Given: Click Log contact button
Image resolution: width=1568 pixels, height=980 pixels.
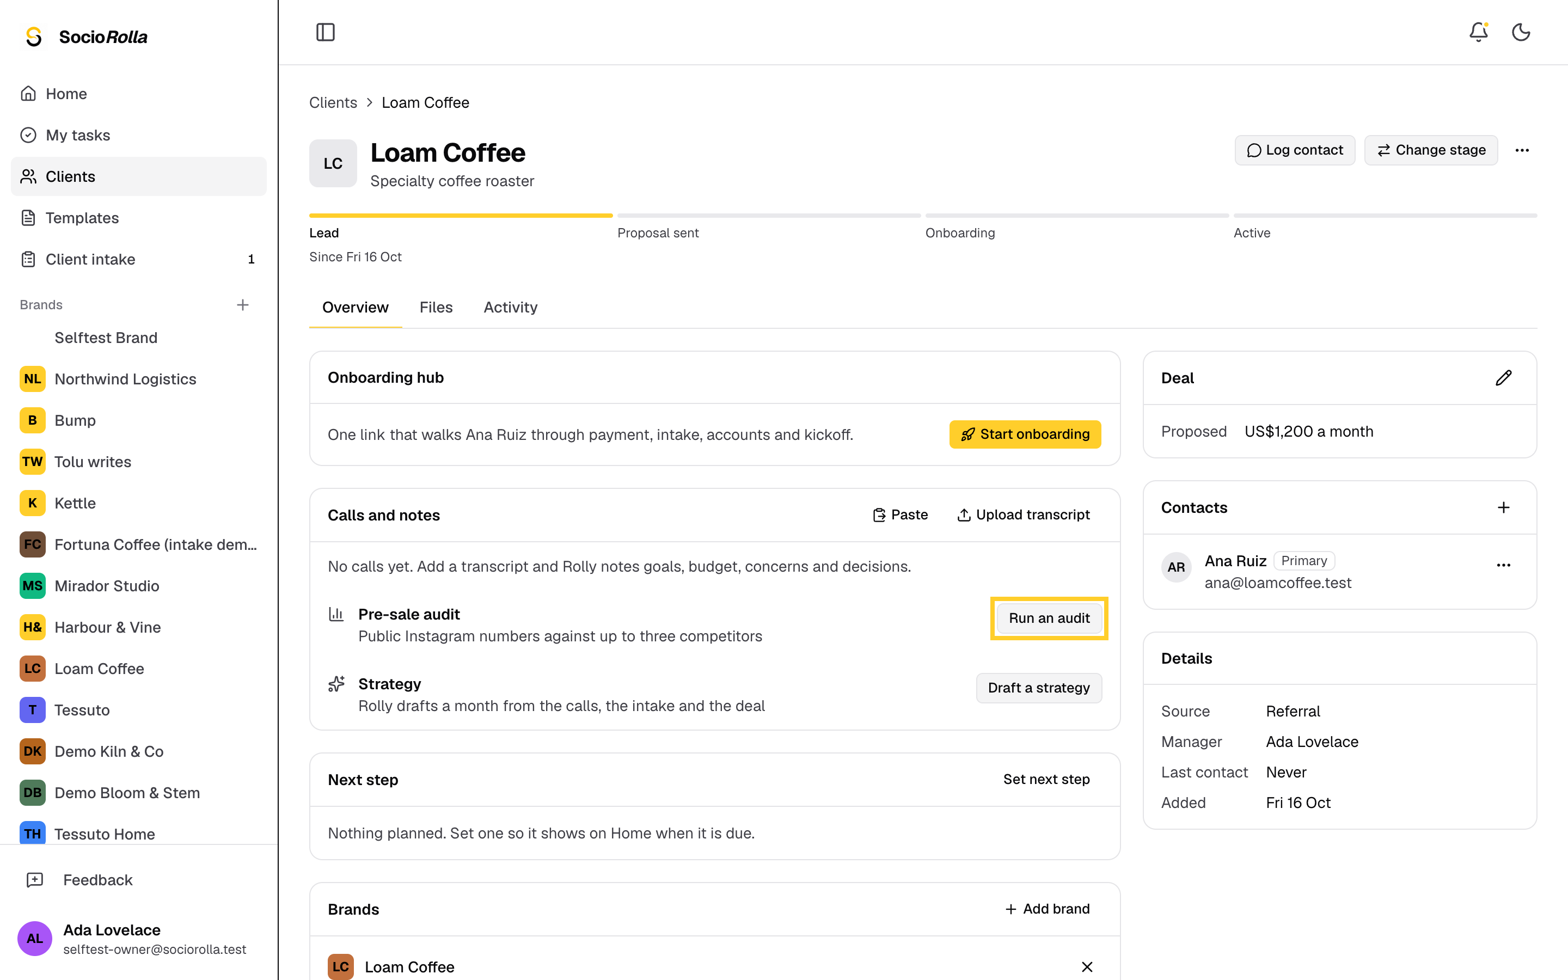Looking at the screenshot, I should click(x=1295, y=150).
